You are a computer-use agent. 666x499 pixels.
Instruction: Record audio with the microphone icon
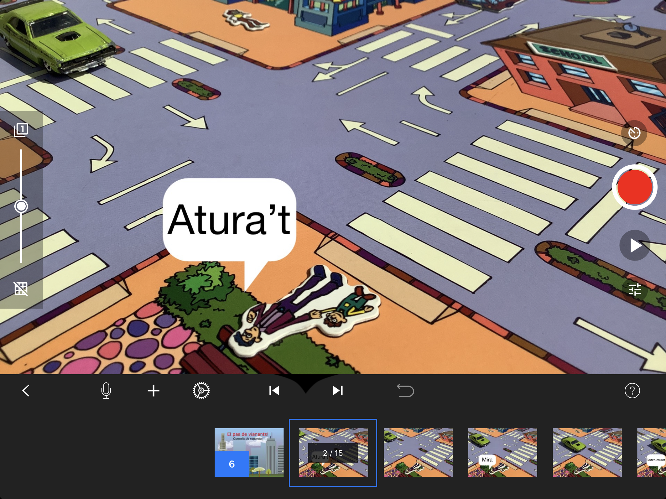click(106, 390)
